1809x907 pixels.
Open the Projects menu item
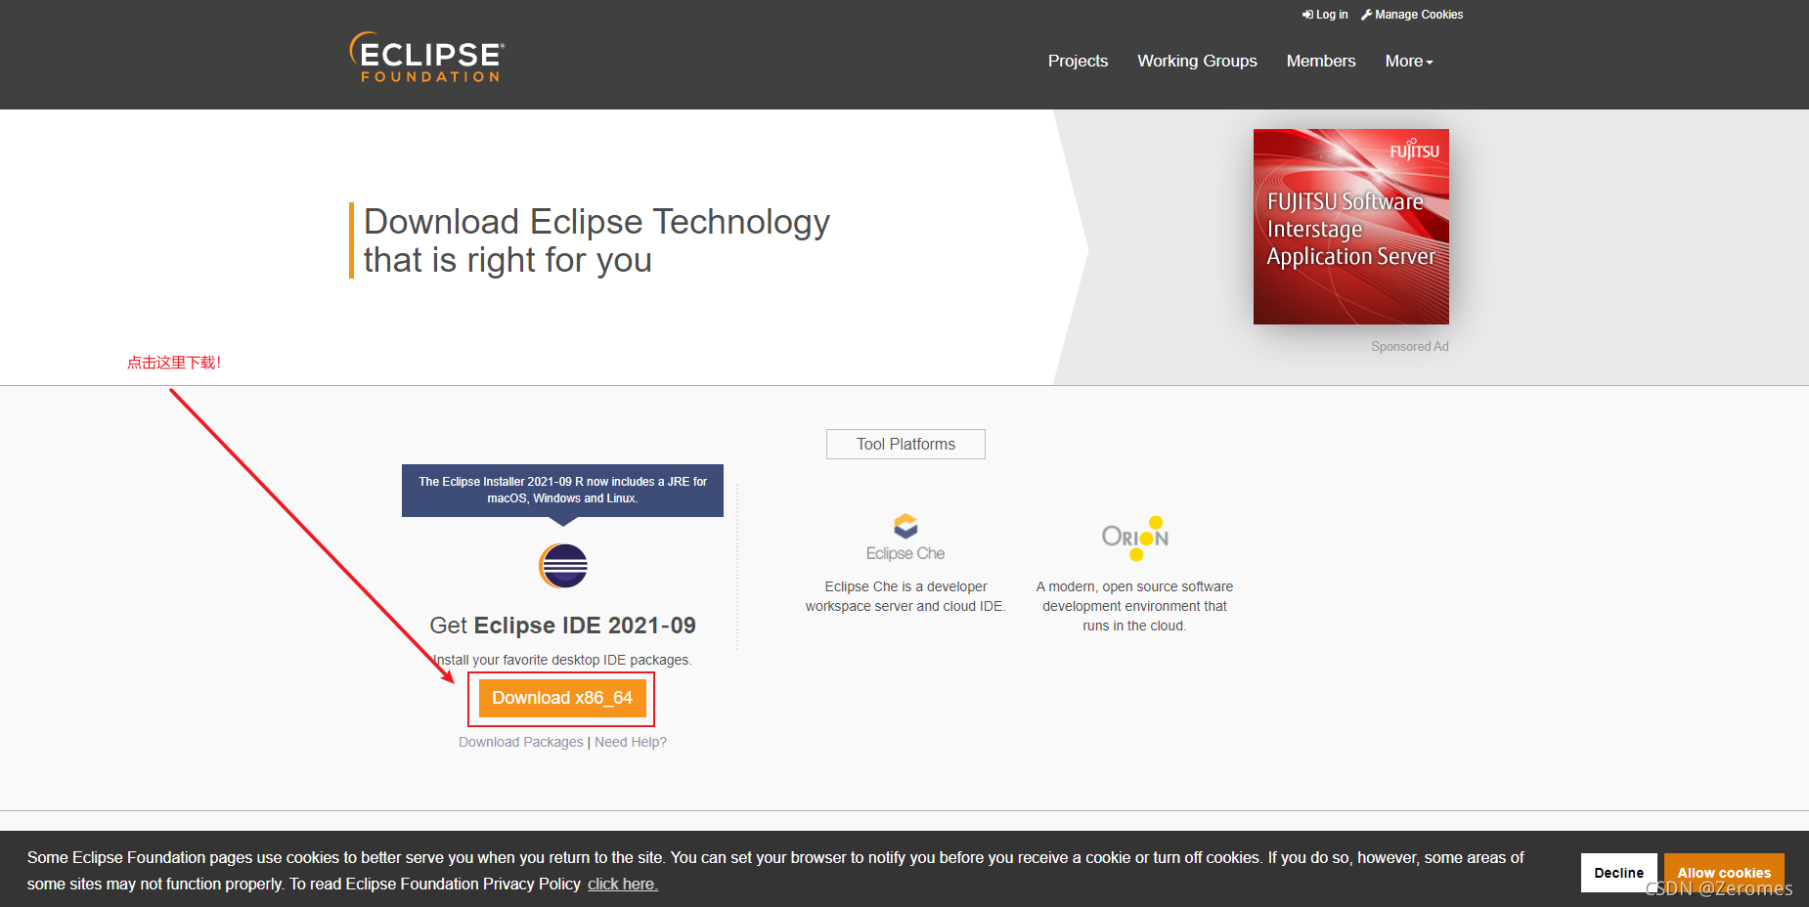coord(1078,61)
